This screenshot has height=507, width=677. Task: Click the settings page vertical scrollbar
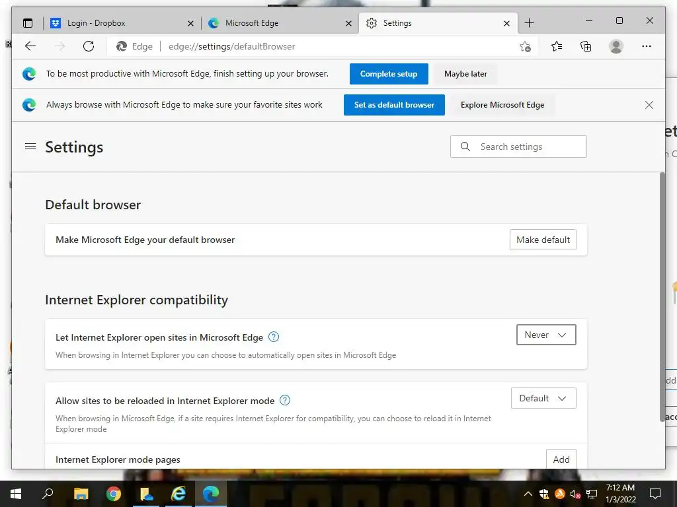(662, 297)
